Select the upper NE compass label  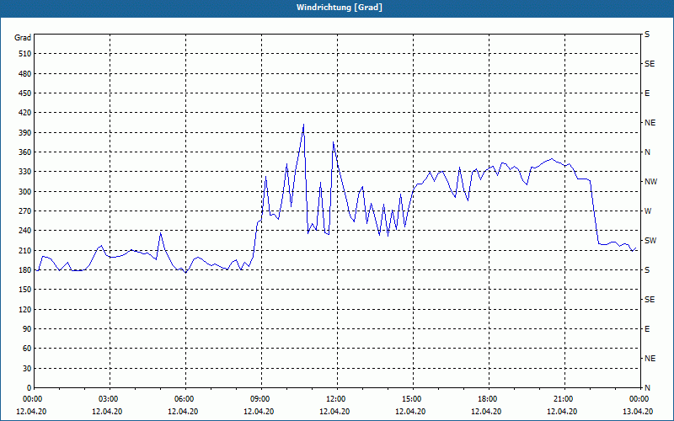(650, 123)
